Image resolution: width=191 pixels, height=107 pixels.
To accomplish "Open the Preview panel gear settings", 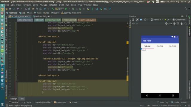I will click(182, 16).
